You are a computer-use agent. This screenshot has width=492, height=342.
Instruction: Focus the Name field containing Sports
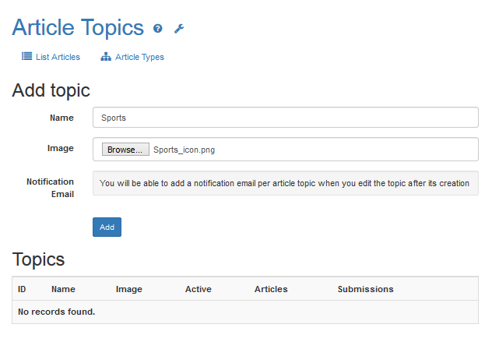(x=285, y=118)
